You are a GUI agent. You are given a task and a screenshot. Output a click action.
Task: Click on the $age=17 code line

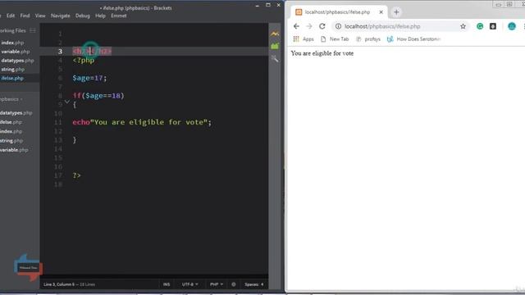pyautogui.click(x=89, y=78)
